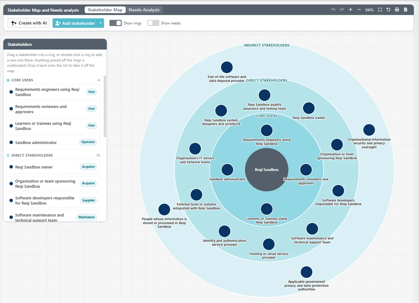
Task: Select End-of-life software disposal provider node
Action: pyautogui.click(x=227, y=67)
